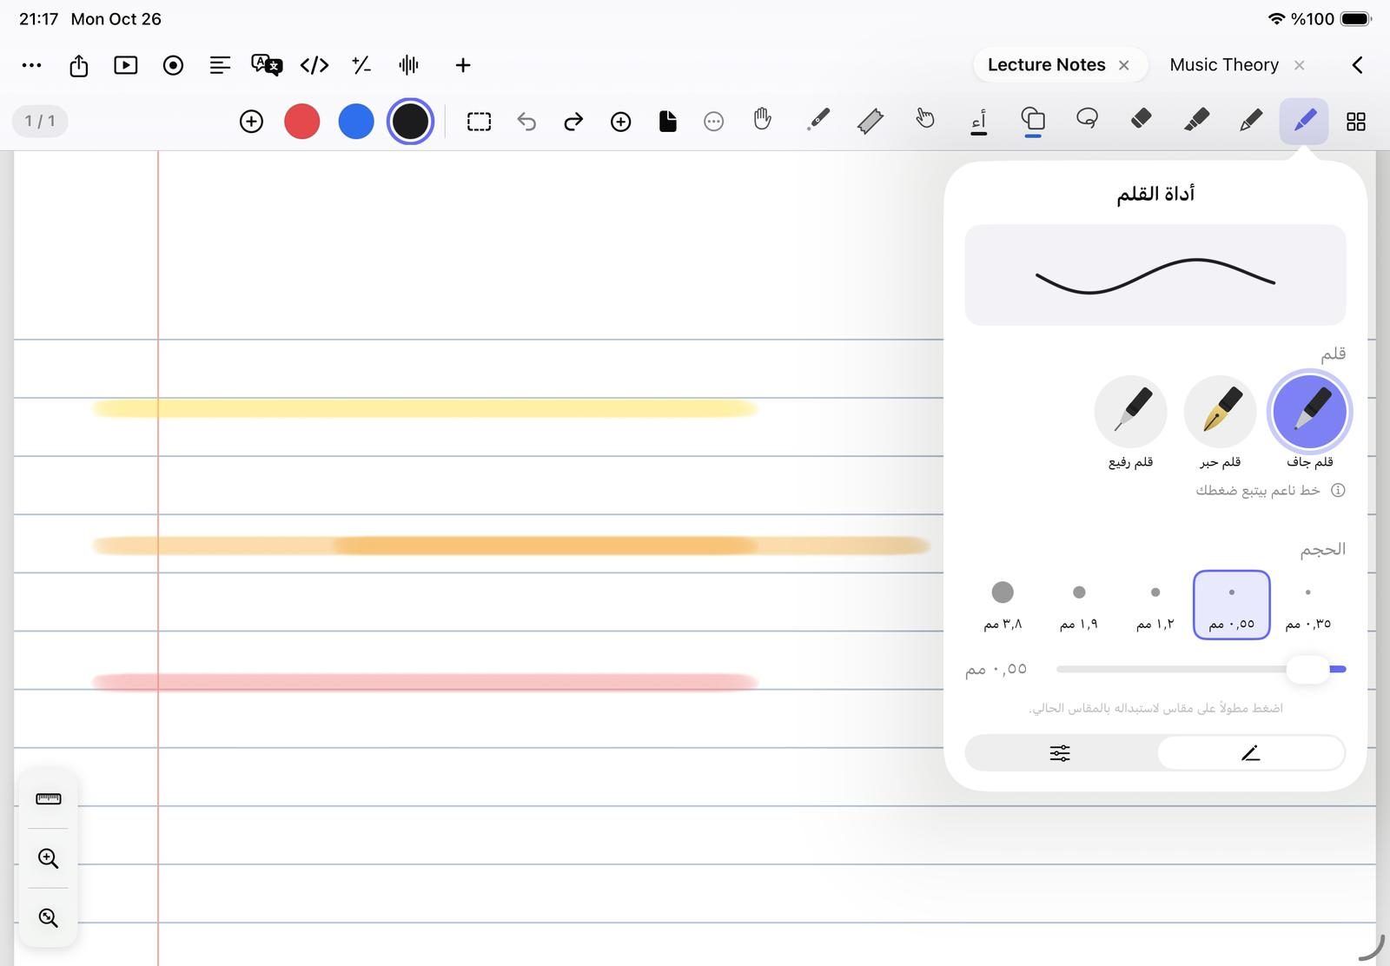Switch to Lecture Notes tab
Image resolution: width=1390 pixels, height=966 pixels.
pos(1046,65)
